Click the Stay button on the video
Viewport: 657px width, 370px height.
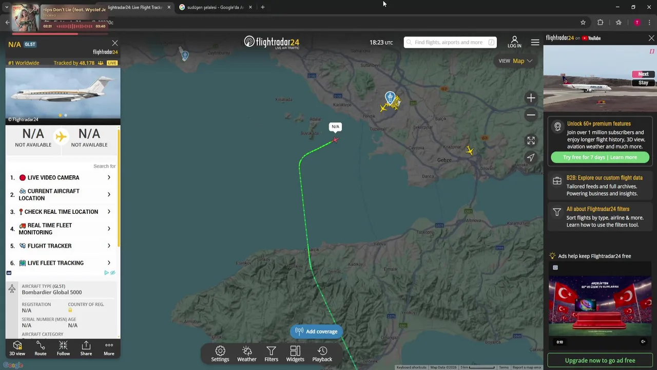tap(643, 83)
